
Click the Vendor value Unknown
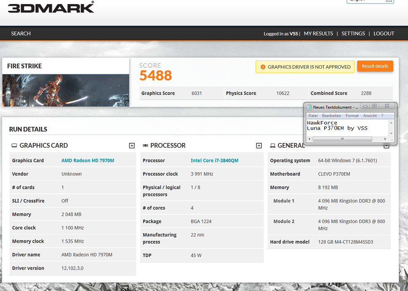click(72, 174)
